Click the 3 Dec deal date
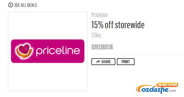This screenshot has height=97, width=184. (96, 35)
